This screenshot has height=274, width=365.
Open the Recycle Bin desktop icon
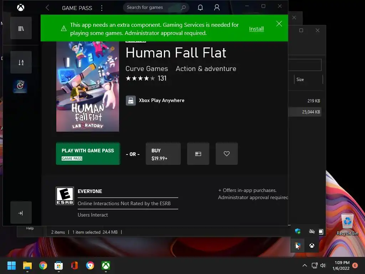tap(347, 224)
